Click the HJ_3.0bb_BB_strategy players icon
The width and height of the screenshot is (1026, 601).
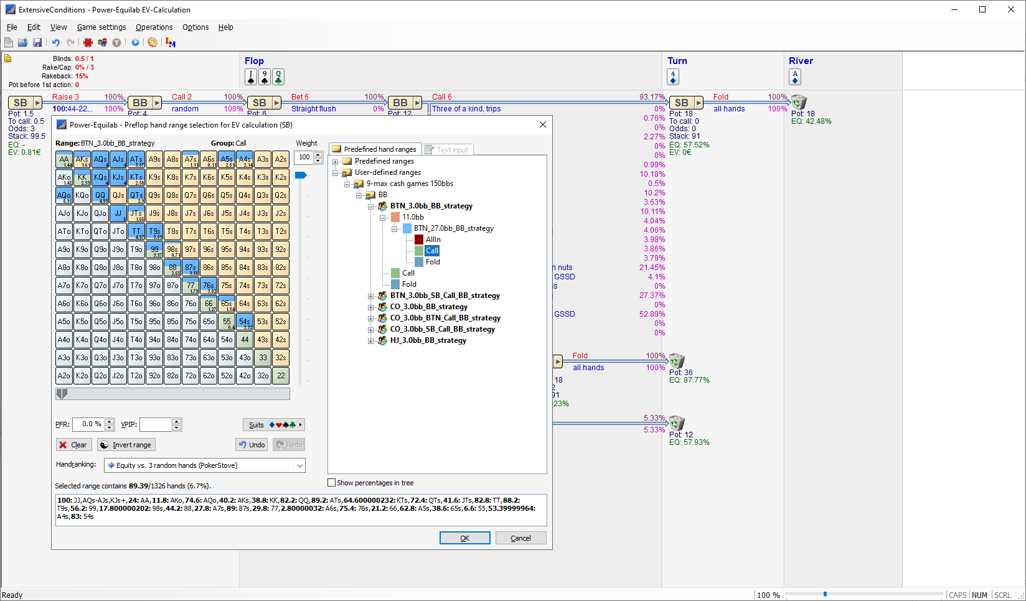[x=383, y=340]
